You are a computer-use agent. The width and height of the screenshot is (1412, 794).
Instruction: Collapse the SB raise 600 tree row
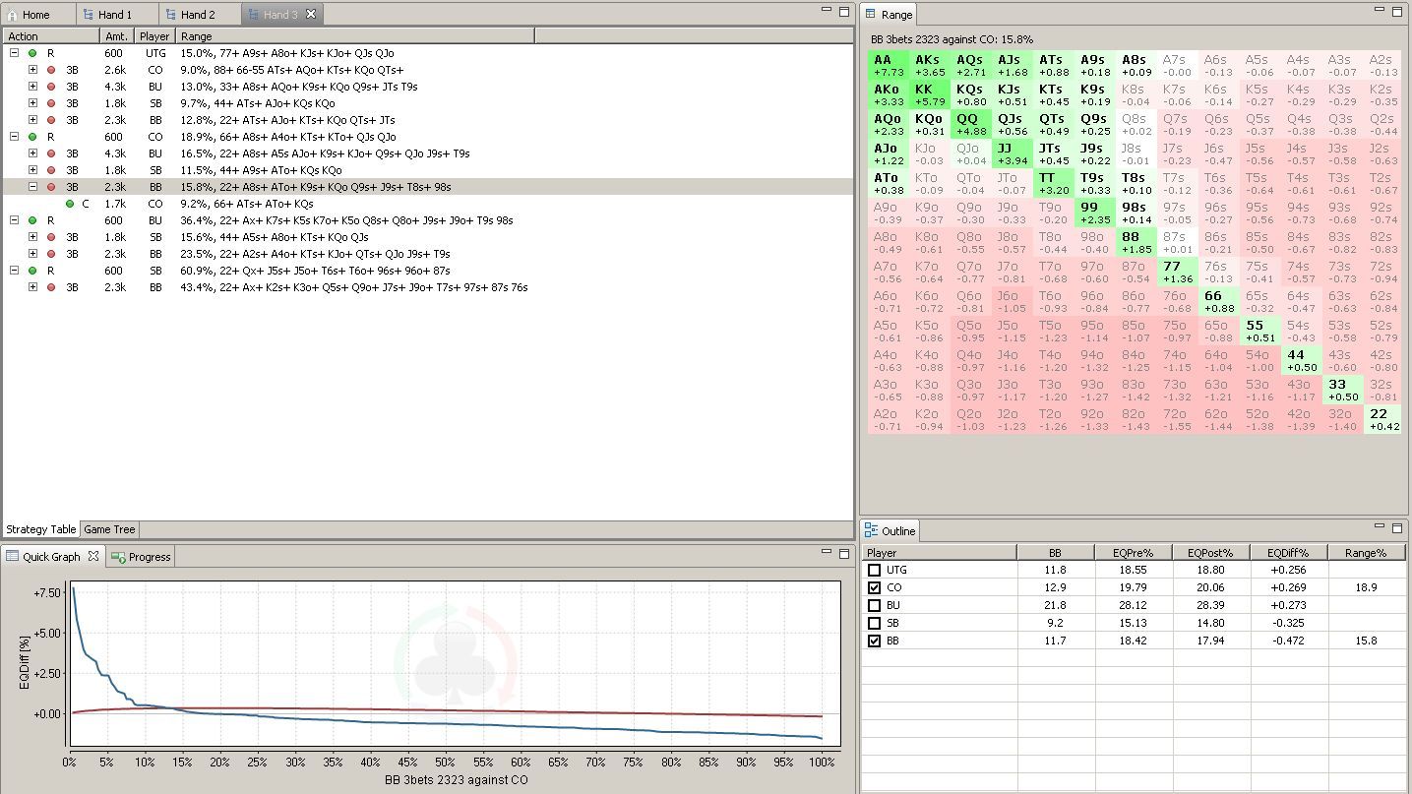point(15,271)
